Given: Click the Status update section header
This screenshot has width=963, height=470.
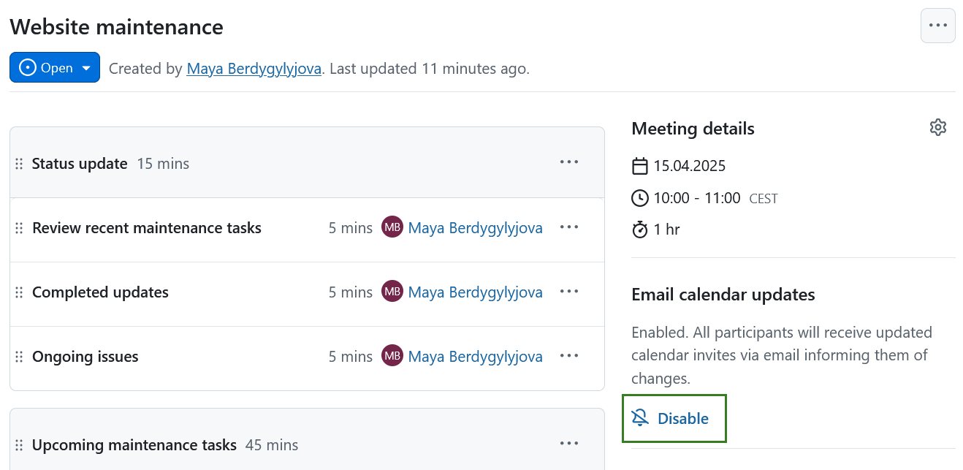Looking at the screenshot, I should coord(80,164).
